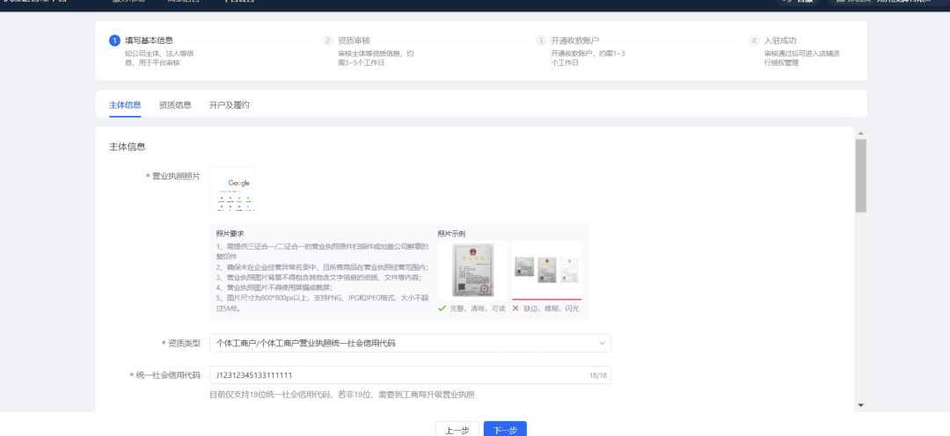This screenshot has height=436, width=950.
Task: Click the step 3 circle icon for 开通收款账户
Action: point(541,40)
